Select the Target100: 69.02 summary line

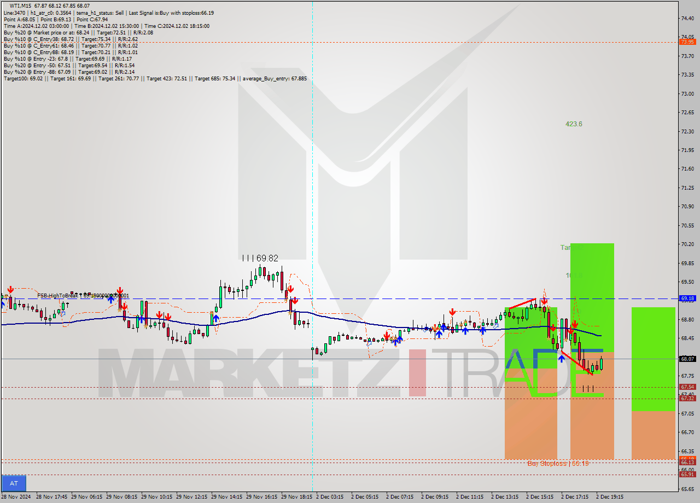[155, 78]
